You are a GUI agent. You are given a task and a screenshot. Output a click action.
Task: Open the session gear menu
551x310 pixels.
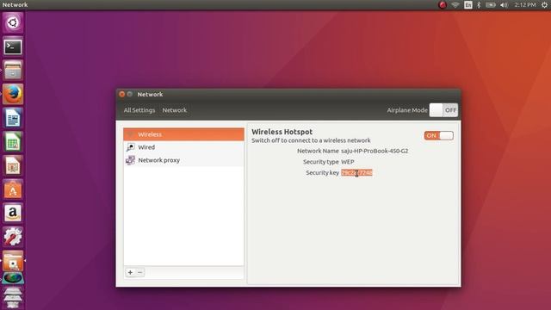click(544, 5)
